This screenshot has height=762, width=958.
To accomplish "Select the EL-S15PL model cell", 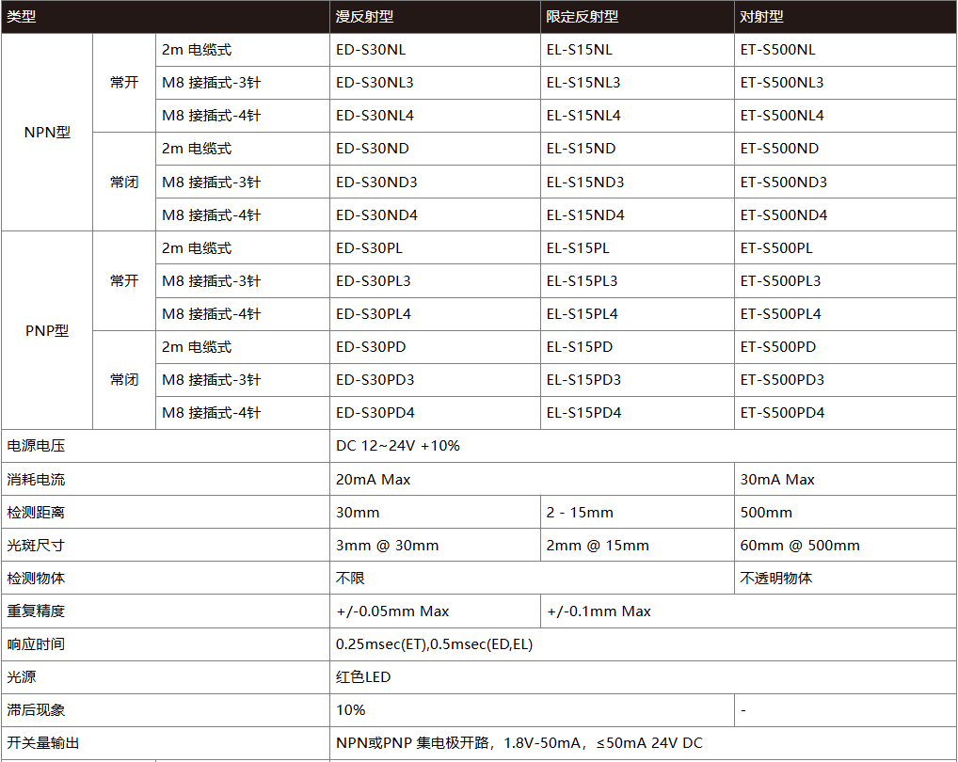I will coord(577,248).
